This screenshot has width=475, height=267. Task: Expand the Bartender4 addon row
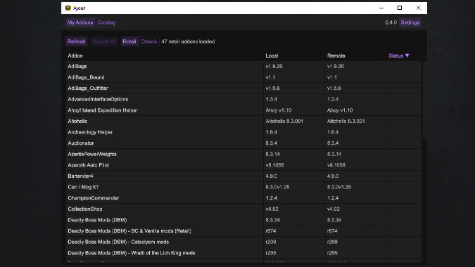click(x=243, y=176)
